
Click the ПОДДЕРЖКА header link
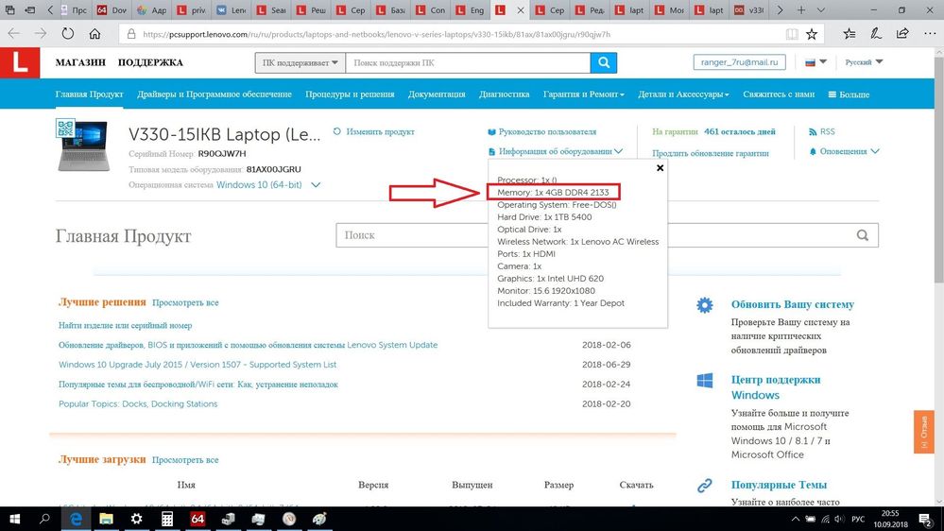pyautogui.click(x=150, y=62)
